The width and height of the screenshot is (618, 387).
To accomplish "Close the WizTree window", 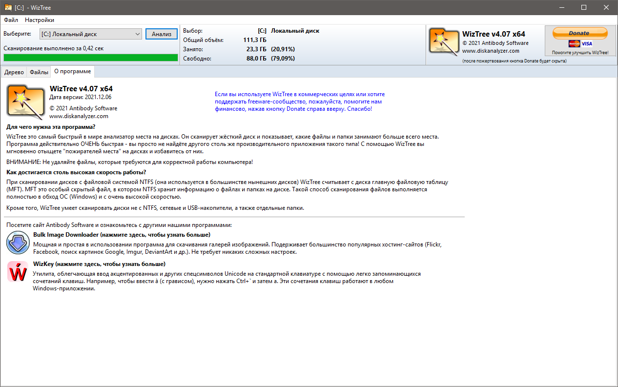I will tap(606, 7).
